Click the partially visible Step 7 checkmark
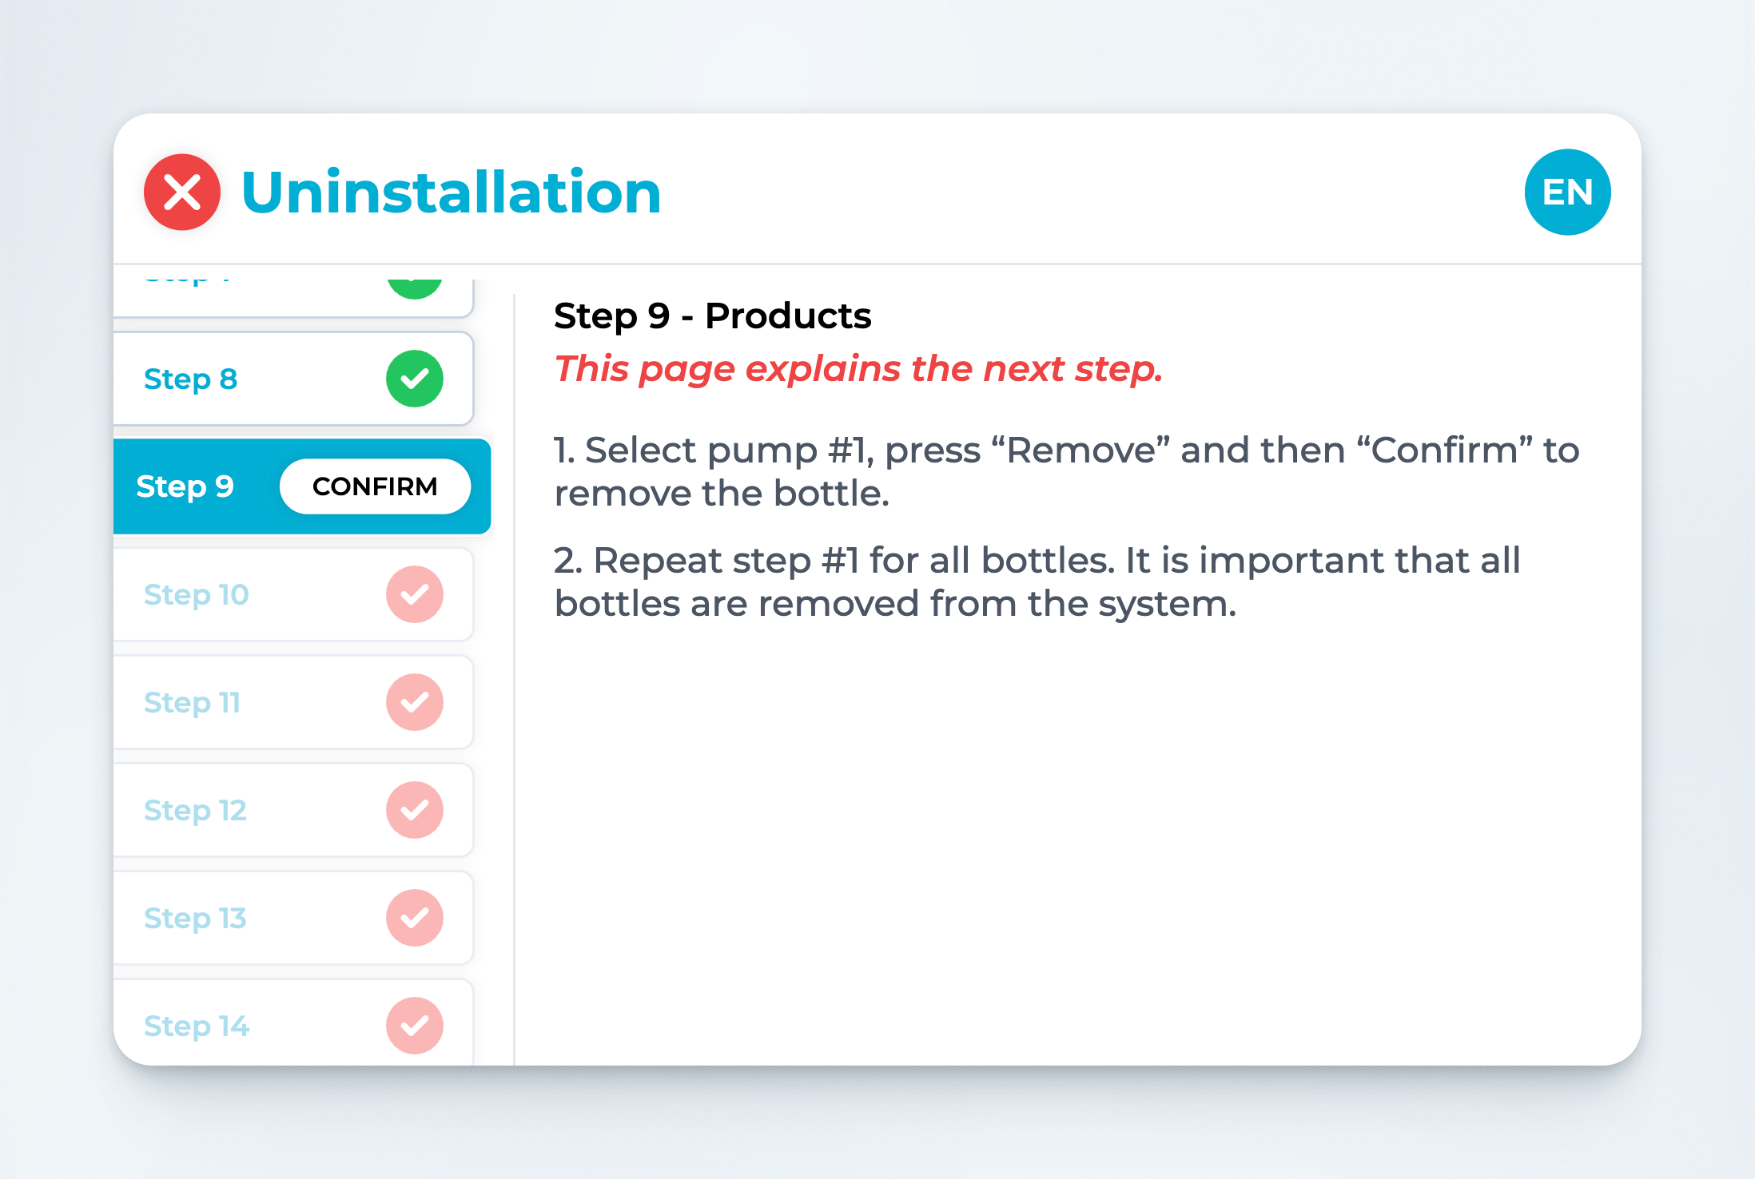The width and height of the screenshot is (1755, 1179). pyautogui.click(x=414, y=286)
